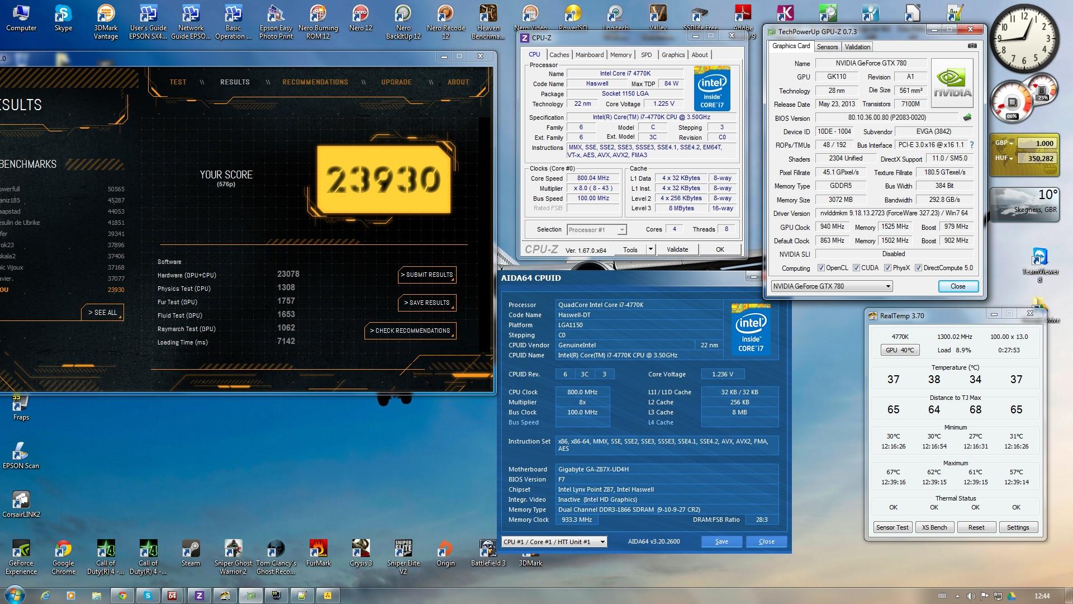This screenshot has width=1073, height=604.
Task: Open the GeForce Experience shortcut
Action: coord(21,558)
